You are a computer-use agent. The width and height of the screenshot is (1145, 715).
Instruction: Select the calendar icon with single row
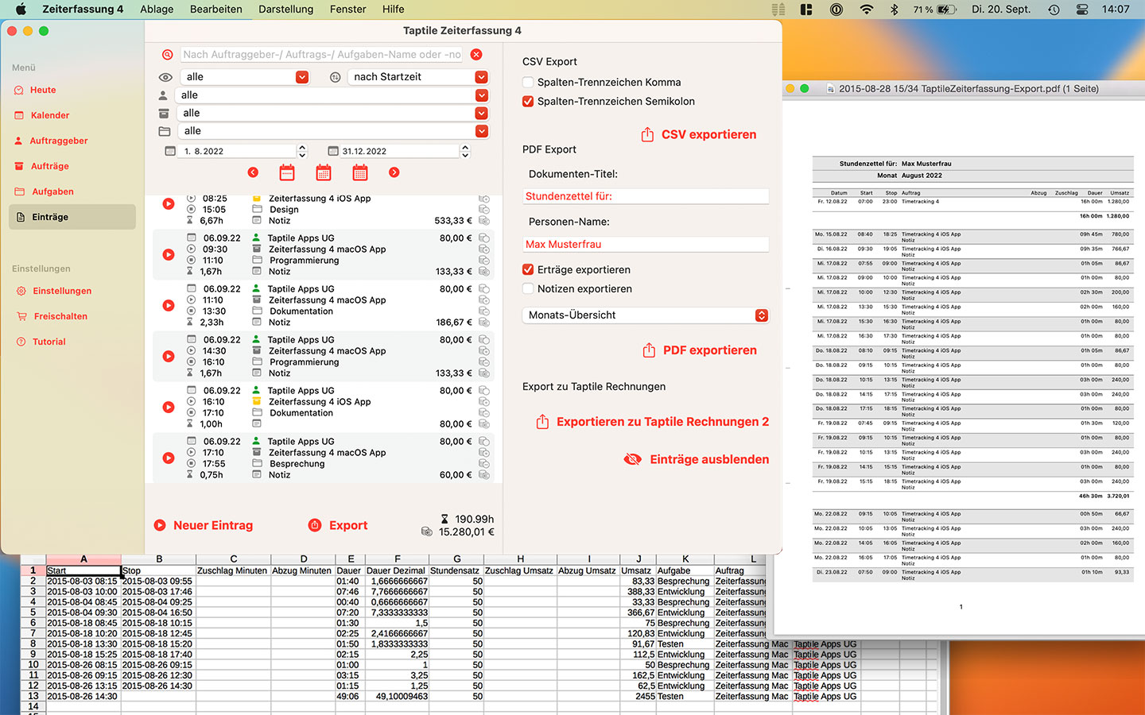click(287, 172)
